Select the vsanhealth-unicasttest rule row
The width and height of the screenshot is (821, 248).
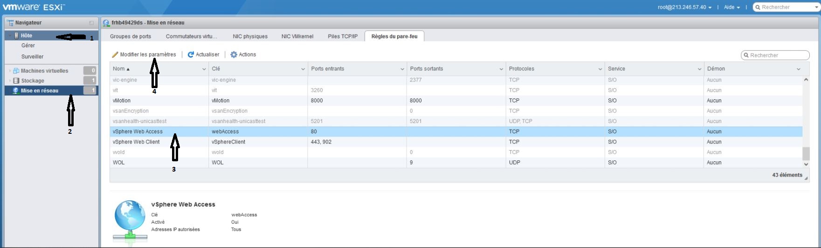pos(456,121)
